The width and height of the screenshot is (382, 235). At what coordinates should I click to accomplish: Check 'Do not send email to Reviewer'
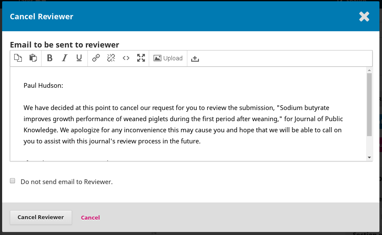(x=12, y=181)
